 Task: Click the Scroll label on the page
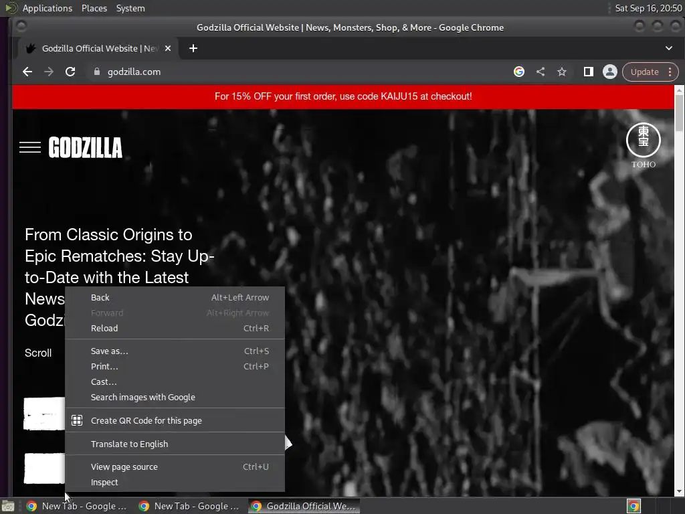(x=38, y=353)
